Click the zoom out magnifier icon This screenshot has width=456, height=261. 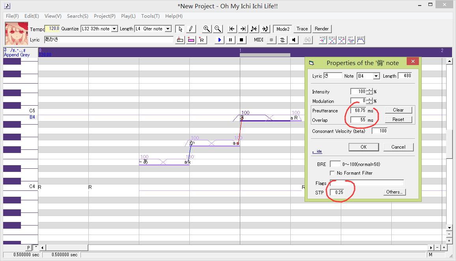[217, 29]
